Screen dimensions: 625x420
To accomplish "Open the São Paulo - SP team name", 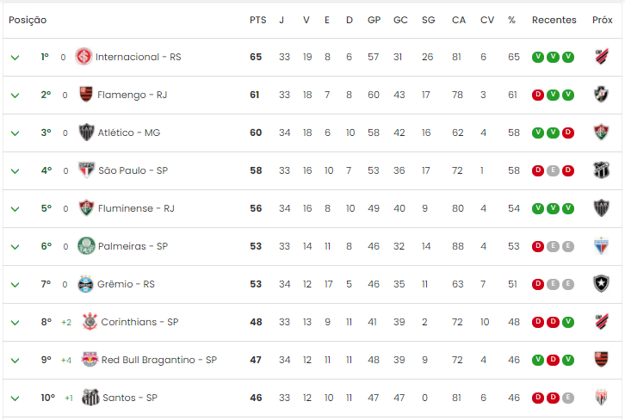I will 133,170.
